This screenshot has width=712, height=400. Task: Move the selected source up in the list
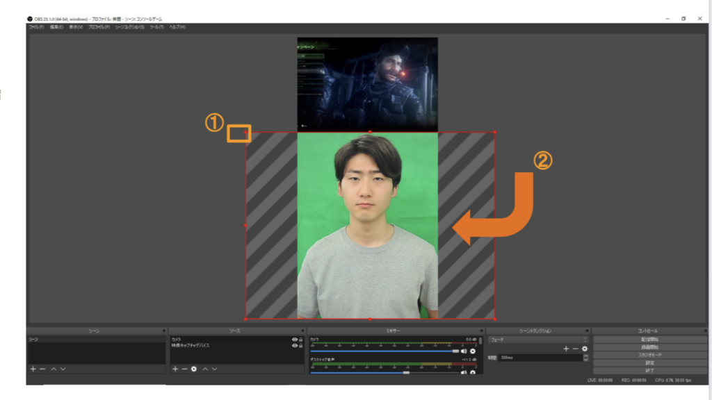coord(205,369)
